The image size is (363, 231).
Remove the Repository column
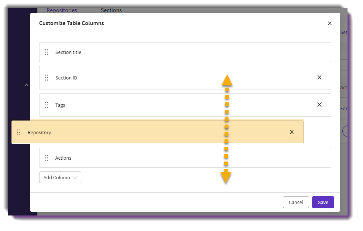[292, 132]
